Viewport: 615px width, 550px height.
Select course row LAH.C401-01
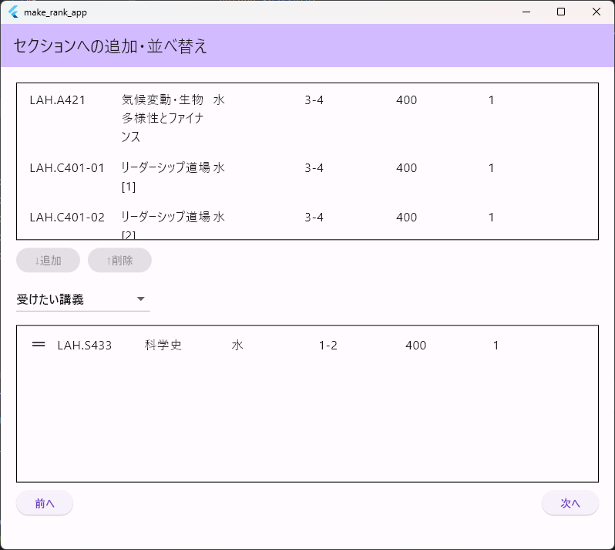click(66, 168)
